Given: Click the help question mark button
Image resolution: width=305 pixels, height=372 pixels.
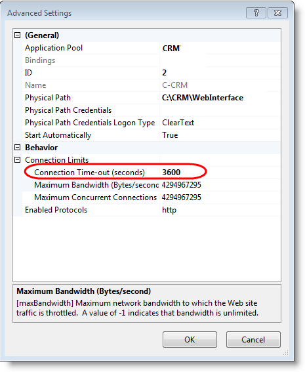Looking at the screenshot, I should (x=256, y=13).
